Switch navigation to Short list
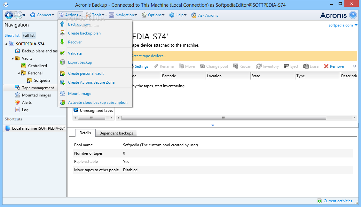Image resolution: width=361 pixels, height=207 pixels. [12, 35]
